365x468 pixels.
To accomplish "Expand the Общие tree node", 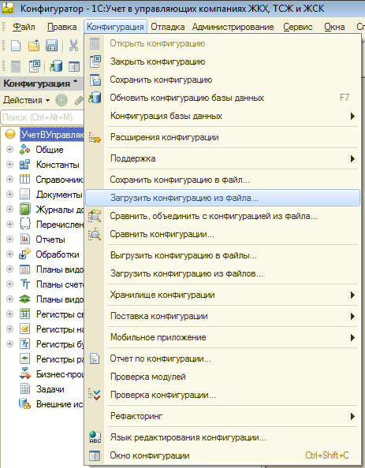I will pyautogui.click(x=10, y=149).
